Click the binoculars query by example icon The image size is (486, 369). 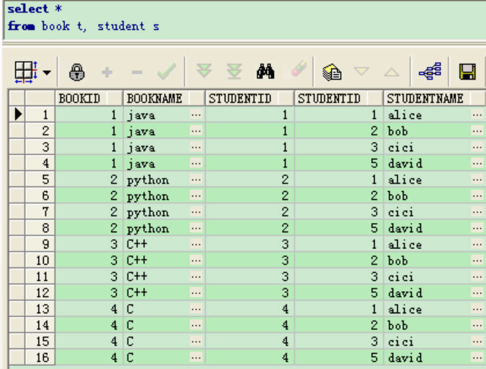pos(265,72)
